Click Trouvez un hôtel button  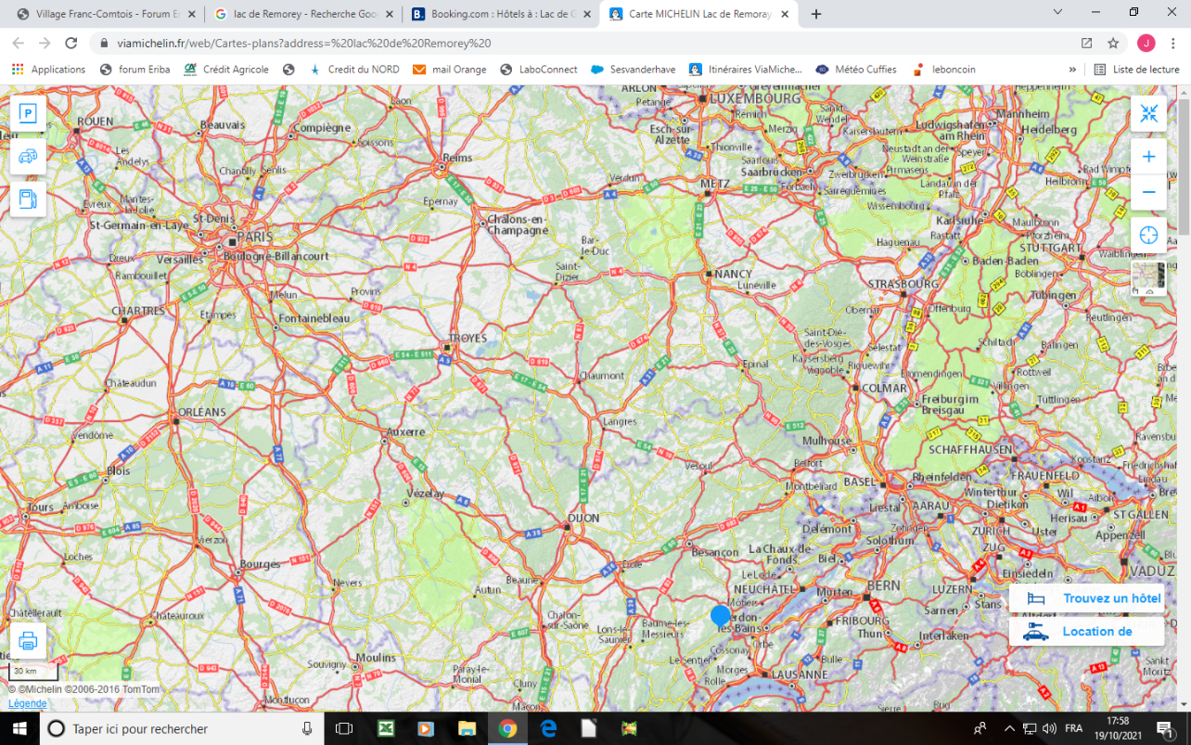(1086, 599)
